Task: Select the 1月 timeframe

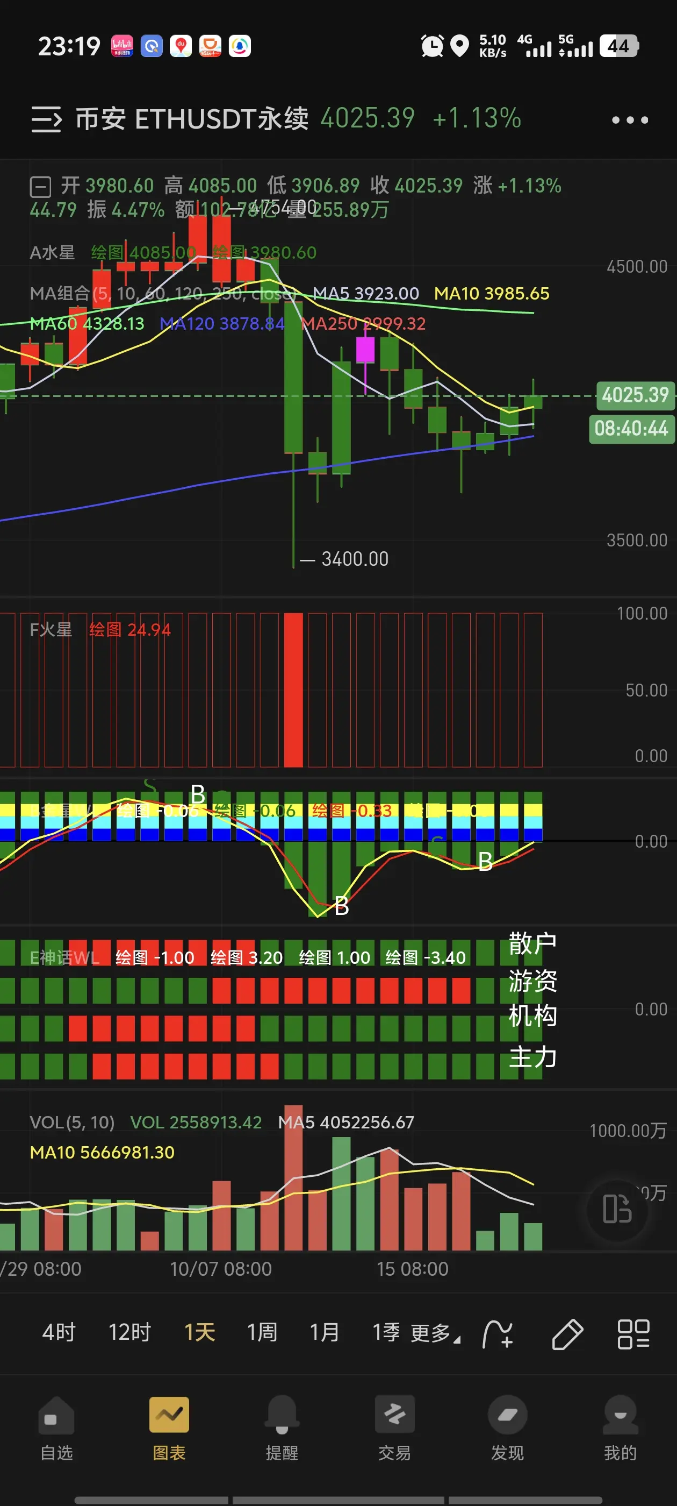Action: (324, 1332)
